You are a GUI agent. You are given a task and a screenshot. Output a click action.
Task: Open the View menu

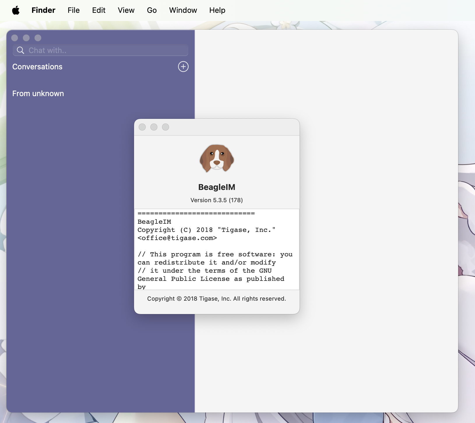click(x=126, y=10)
